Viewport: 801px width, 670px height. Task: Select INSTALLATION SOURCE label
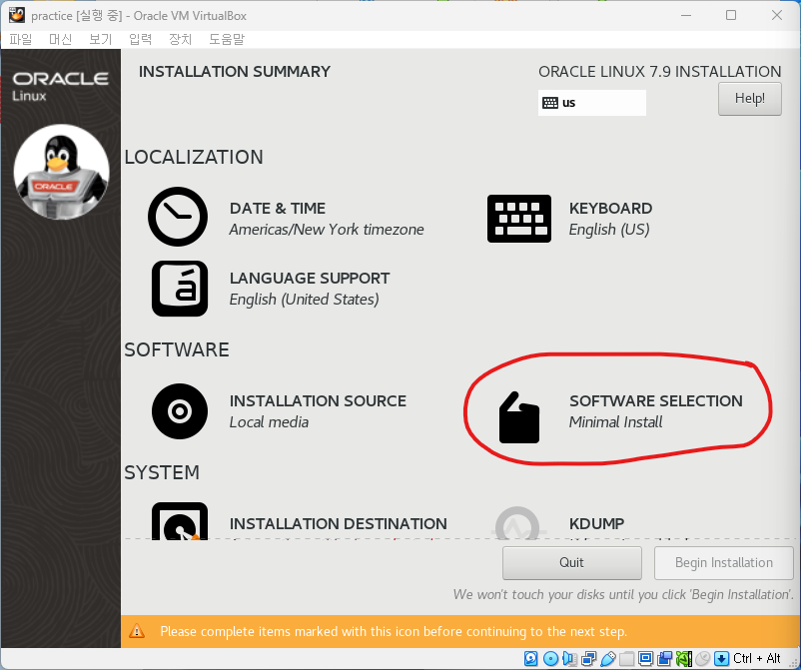coord(318,400)
